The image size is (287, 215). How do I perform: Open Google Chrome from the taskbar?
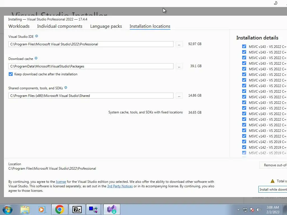[59, 209]
